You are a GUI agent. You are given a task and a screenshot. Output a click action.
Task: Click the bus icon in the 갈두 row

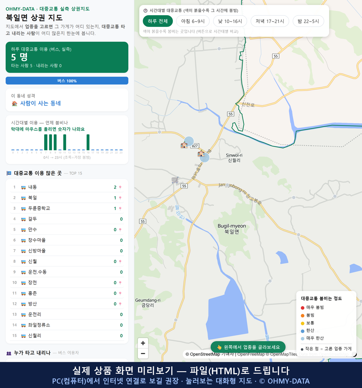[x=24, y=219]
